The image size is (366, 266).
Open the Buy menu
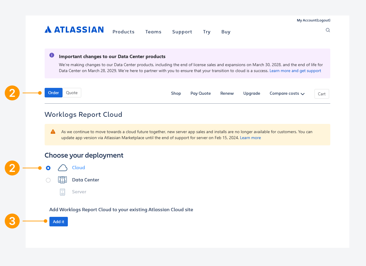tap(226, 32)
